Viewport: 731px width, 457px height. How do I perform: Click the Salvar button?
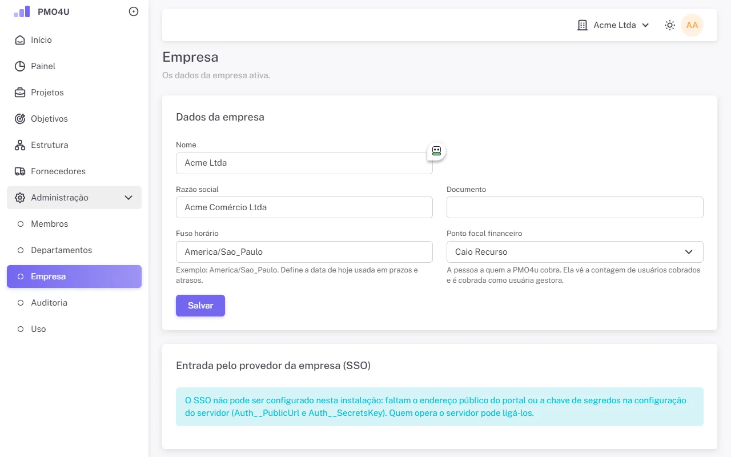[x=200, y=306]
